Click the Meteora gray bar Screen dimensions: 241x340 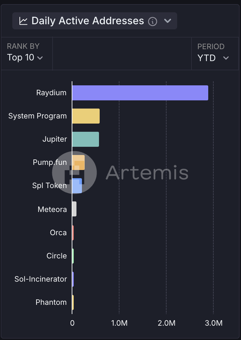74,209
